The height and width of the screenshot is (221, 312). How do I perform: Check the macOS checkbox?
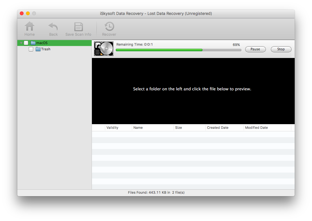coord(26,43)
